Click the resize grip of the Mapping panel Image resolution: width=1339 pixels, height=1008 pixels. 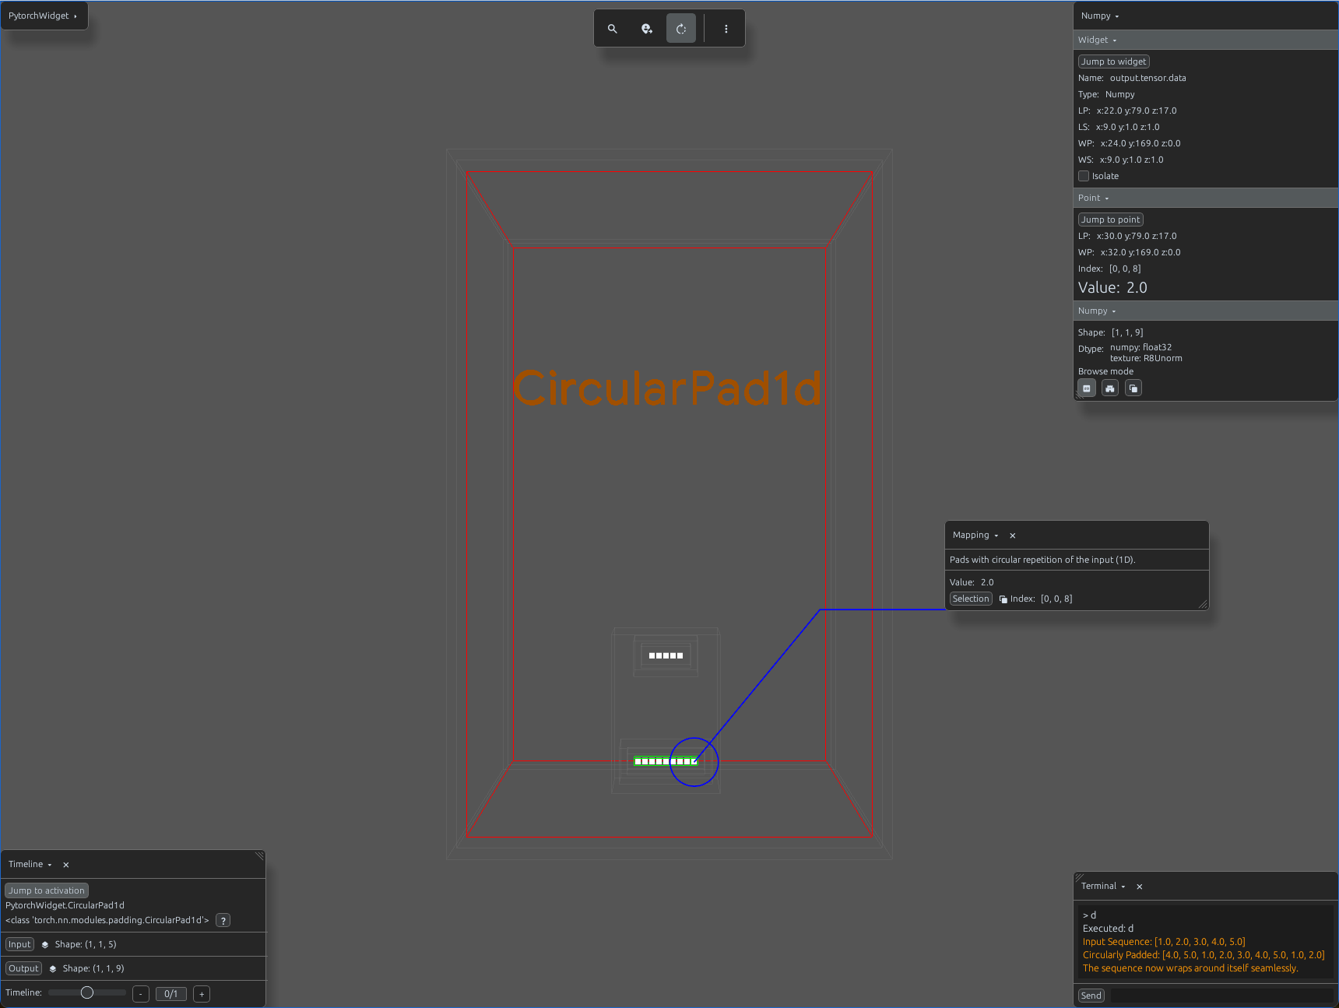pyautogui.click(x=1203, y=604)
